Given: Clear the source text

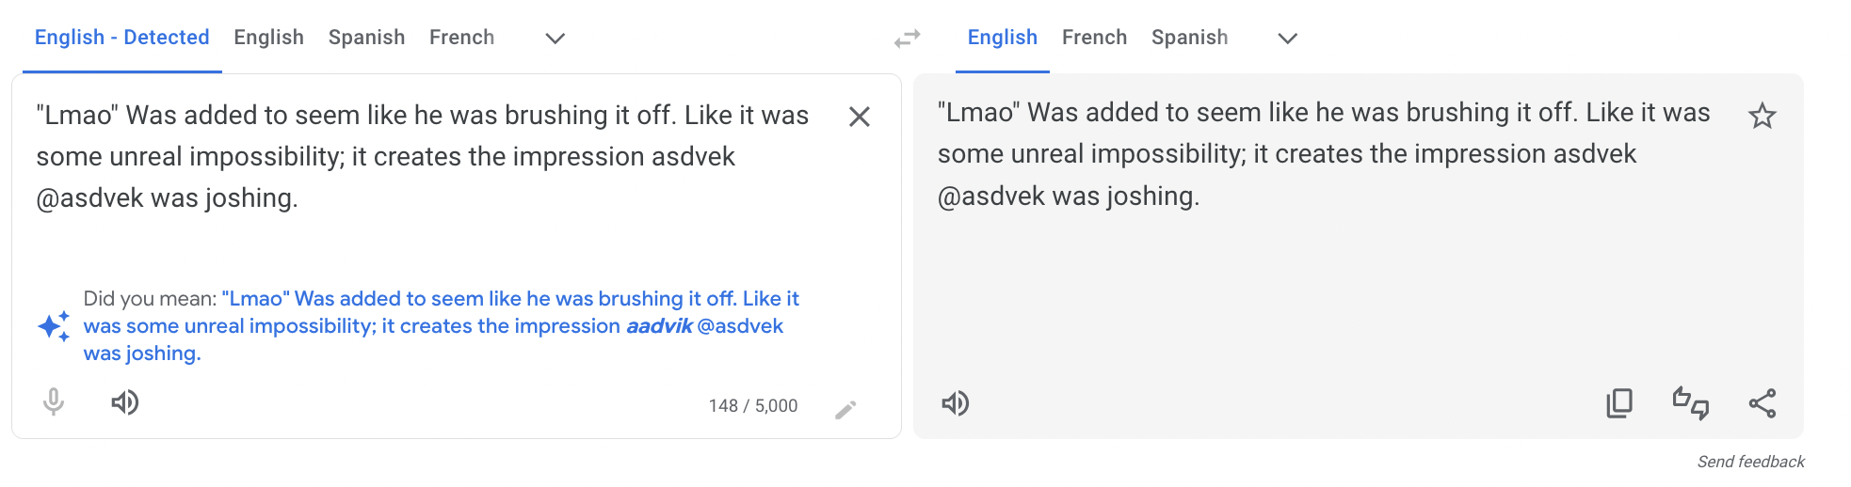Looking at the screenshot, I should [x=859, y=117].
